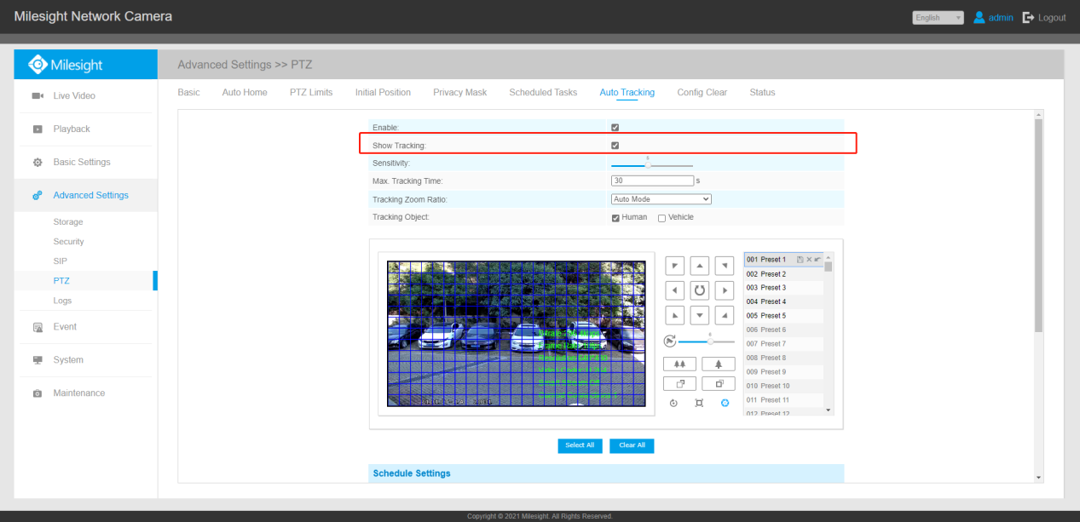Screen dimensions: 1080x522
Task: Uncheck the Human tracking object checkbox
Action: [x=615, y=218]
